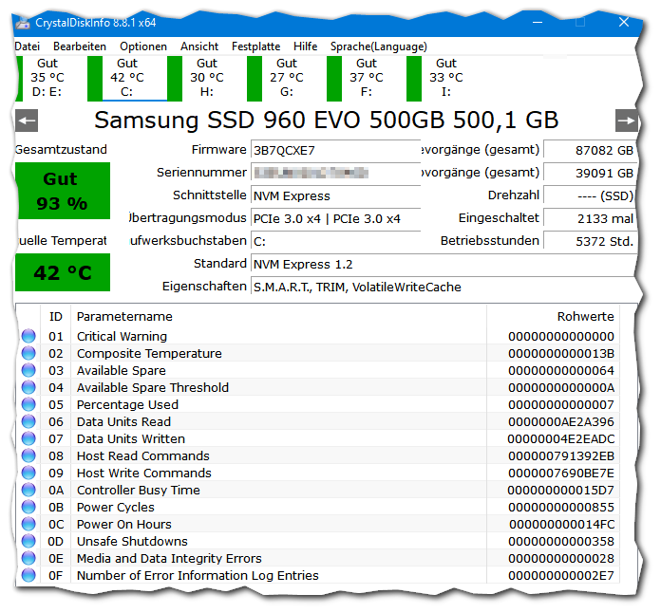Click the status orb for Critical Warning
Viewport: 661px width, 613px height.
(28, 336)
